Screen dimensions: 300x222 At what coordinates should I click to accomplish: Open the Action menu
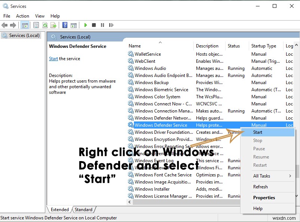[x=22, y=16]
